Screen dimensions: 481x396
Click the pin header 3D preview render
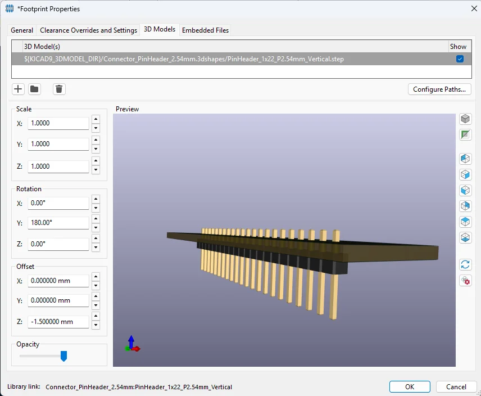pos(284,240)
